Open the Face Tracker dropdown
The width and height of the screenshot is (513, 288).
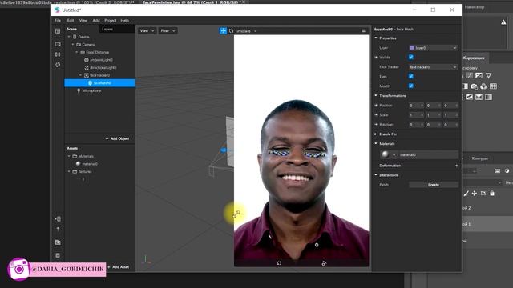point(433,67)
